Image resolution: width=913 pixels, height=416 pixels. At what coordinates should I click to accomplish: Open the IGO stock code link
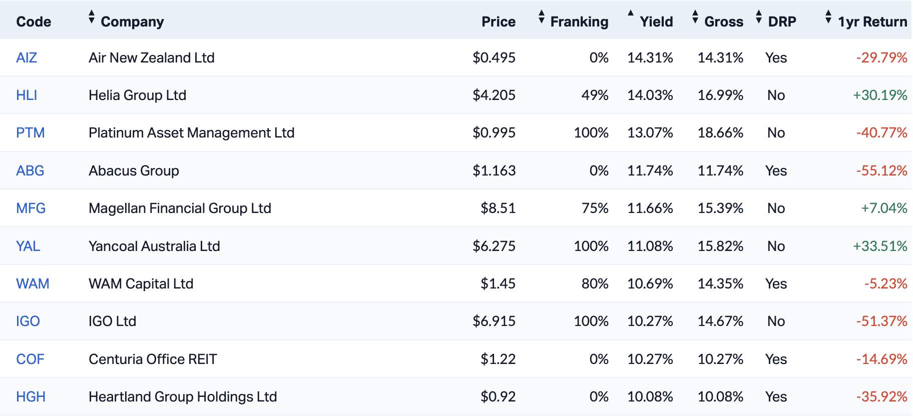tap(28, 321)
